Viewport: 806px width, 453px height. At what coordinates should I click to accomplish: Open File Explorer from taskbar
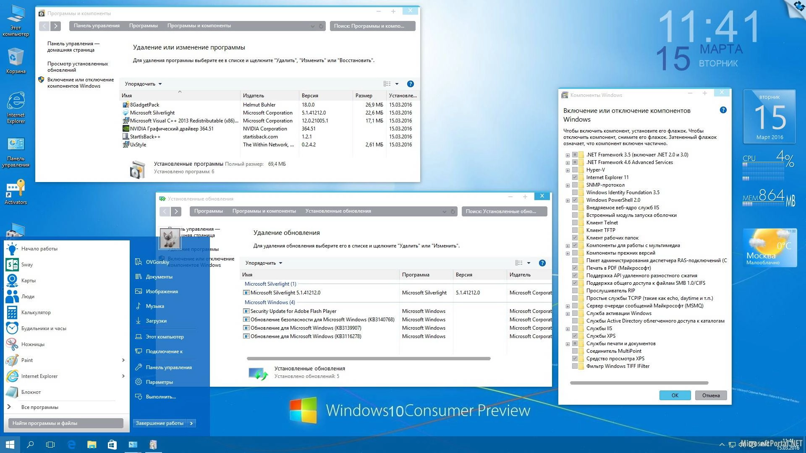(x=92, y=445)
